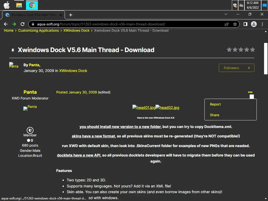268x201 pixels.
Task: Open XWindows Dock breadcrumb link
Action: [76, 30]
